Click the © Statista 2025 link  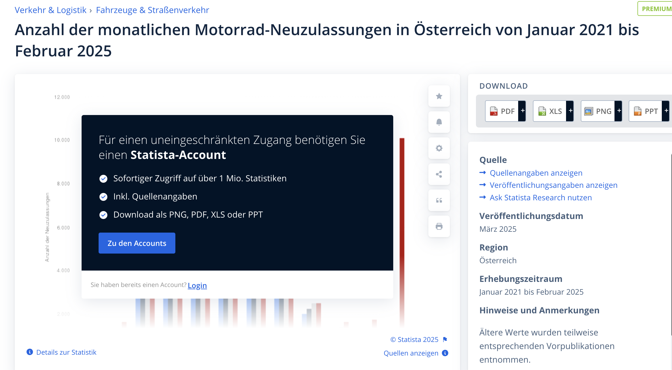click(x=414, y=339)
